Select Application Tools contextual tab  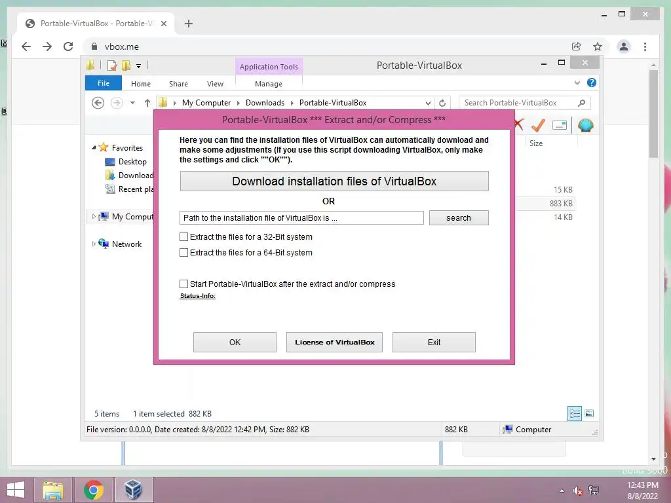pyautogui.click(x=269, y=67)
